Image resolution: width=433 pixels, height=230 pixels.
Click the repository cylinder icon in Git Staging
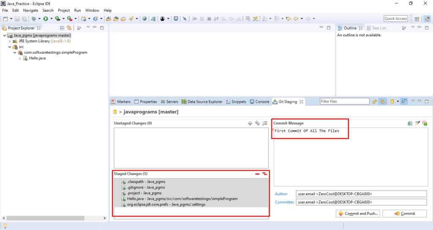(x=392, y=102)
